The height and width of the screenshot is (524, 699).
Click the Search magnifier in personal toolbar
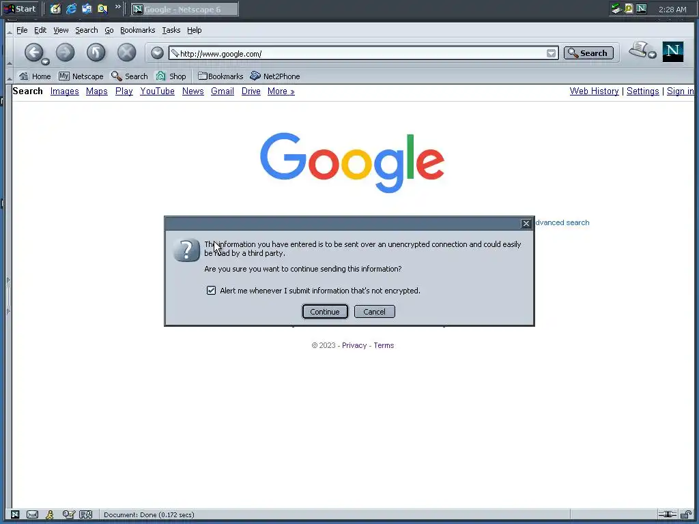coord(129,76)
